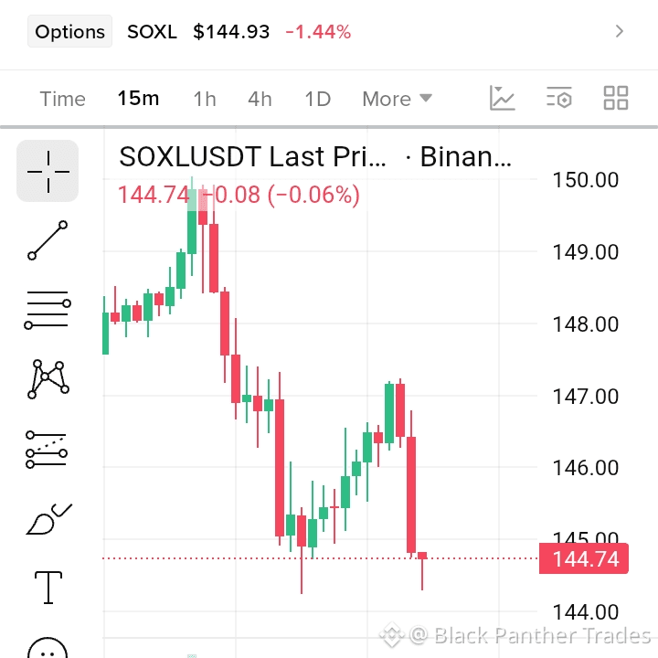Select the trend line drawing tool
Screen dimensions: 658x658
pyautogui.click(x=48, y=240)
